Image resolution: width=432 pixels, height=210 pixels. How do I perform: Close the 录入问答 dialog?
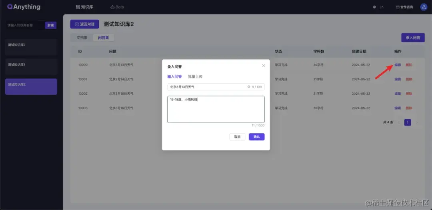point(264,66)
